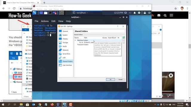The image size is (191, 107).
Task: Click the Kali panel file manager icon
Action: tap(46, 13)
